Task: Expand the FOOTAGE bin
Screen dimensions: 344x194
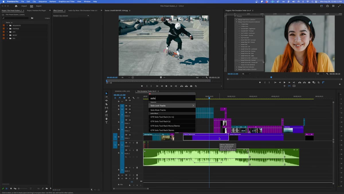Action: (7, 29)
